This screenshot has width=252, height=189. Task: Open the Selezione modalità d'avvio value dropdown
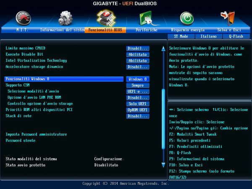click(x=138, y=92)
